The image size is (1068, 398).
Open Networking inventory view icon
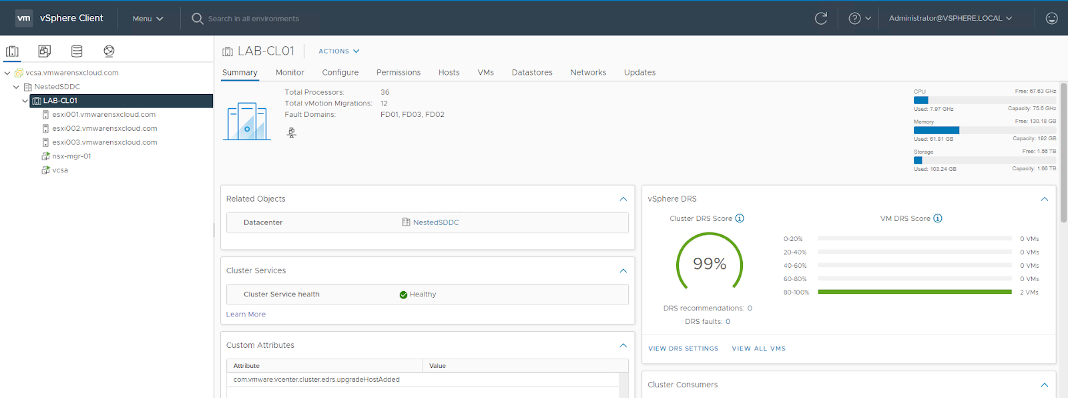point(109,51)
